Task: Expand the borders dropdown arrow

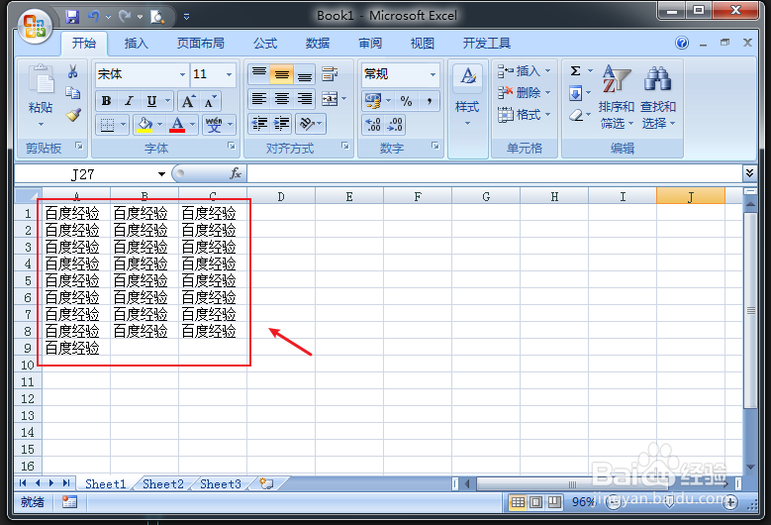Action: pos(123,125)
